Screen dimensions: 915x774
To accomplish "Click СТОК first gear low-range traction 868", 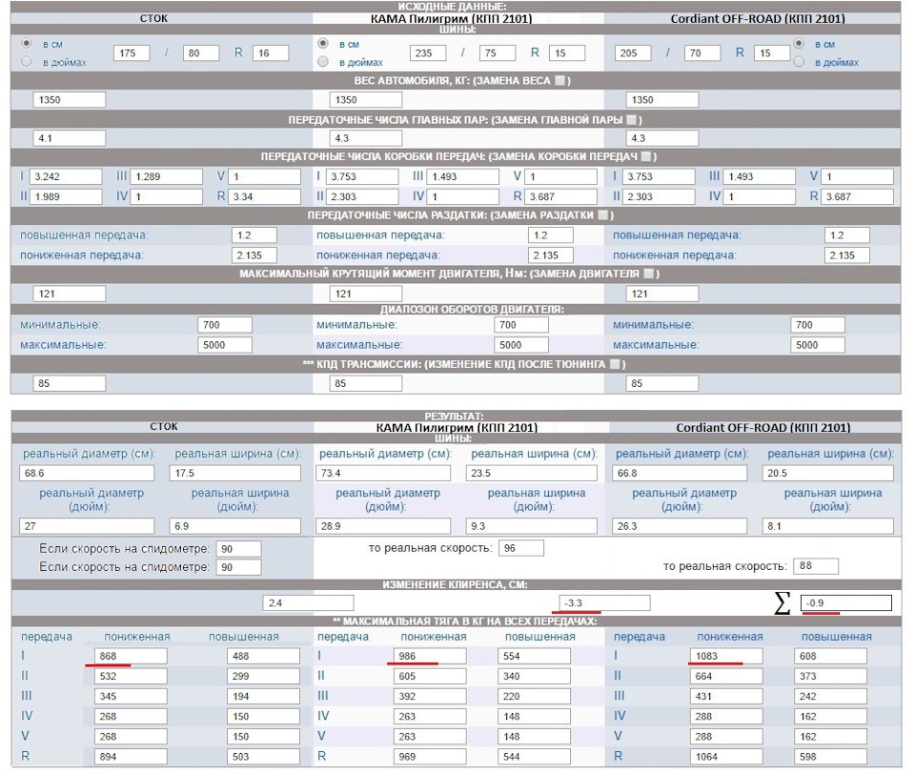I will [131, 656].
